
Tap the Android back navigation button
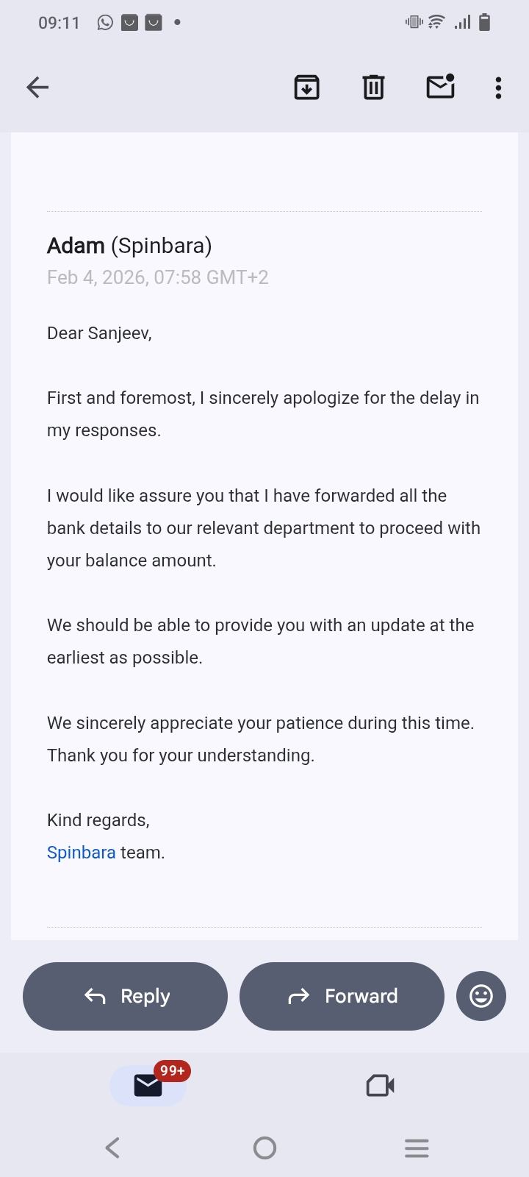pyautogui.click(x=112, y=1148)
